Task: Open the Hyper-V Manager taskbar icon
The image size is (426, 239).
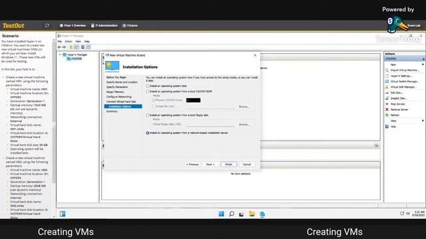Action: coord(262,214)
